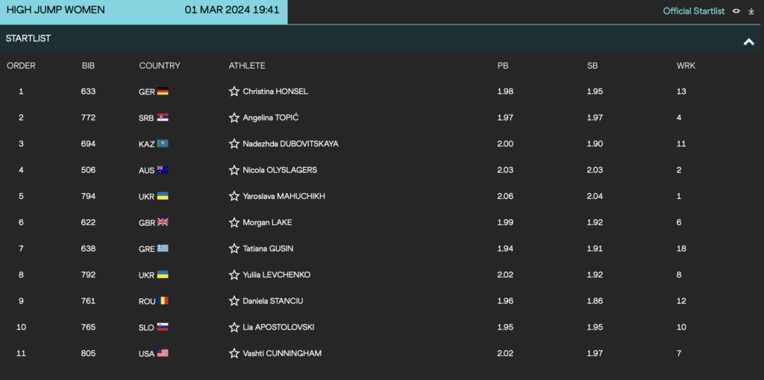Click the WRK column header
This screenshot has height=380, width=764.
pyautogui.click(x=686, y=66)
